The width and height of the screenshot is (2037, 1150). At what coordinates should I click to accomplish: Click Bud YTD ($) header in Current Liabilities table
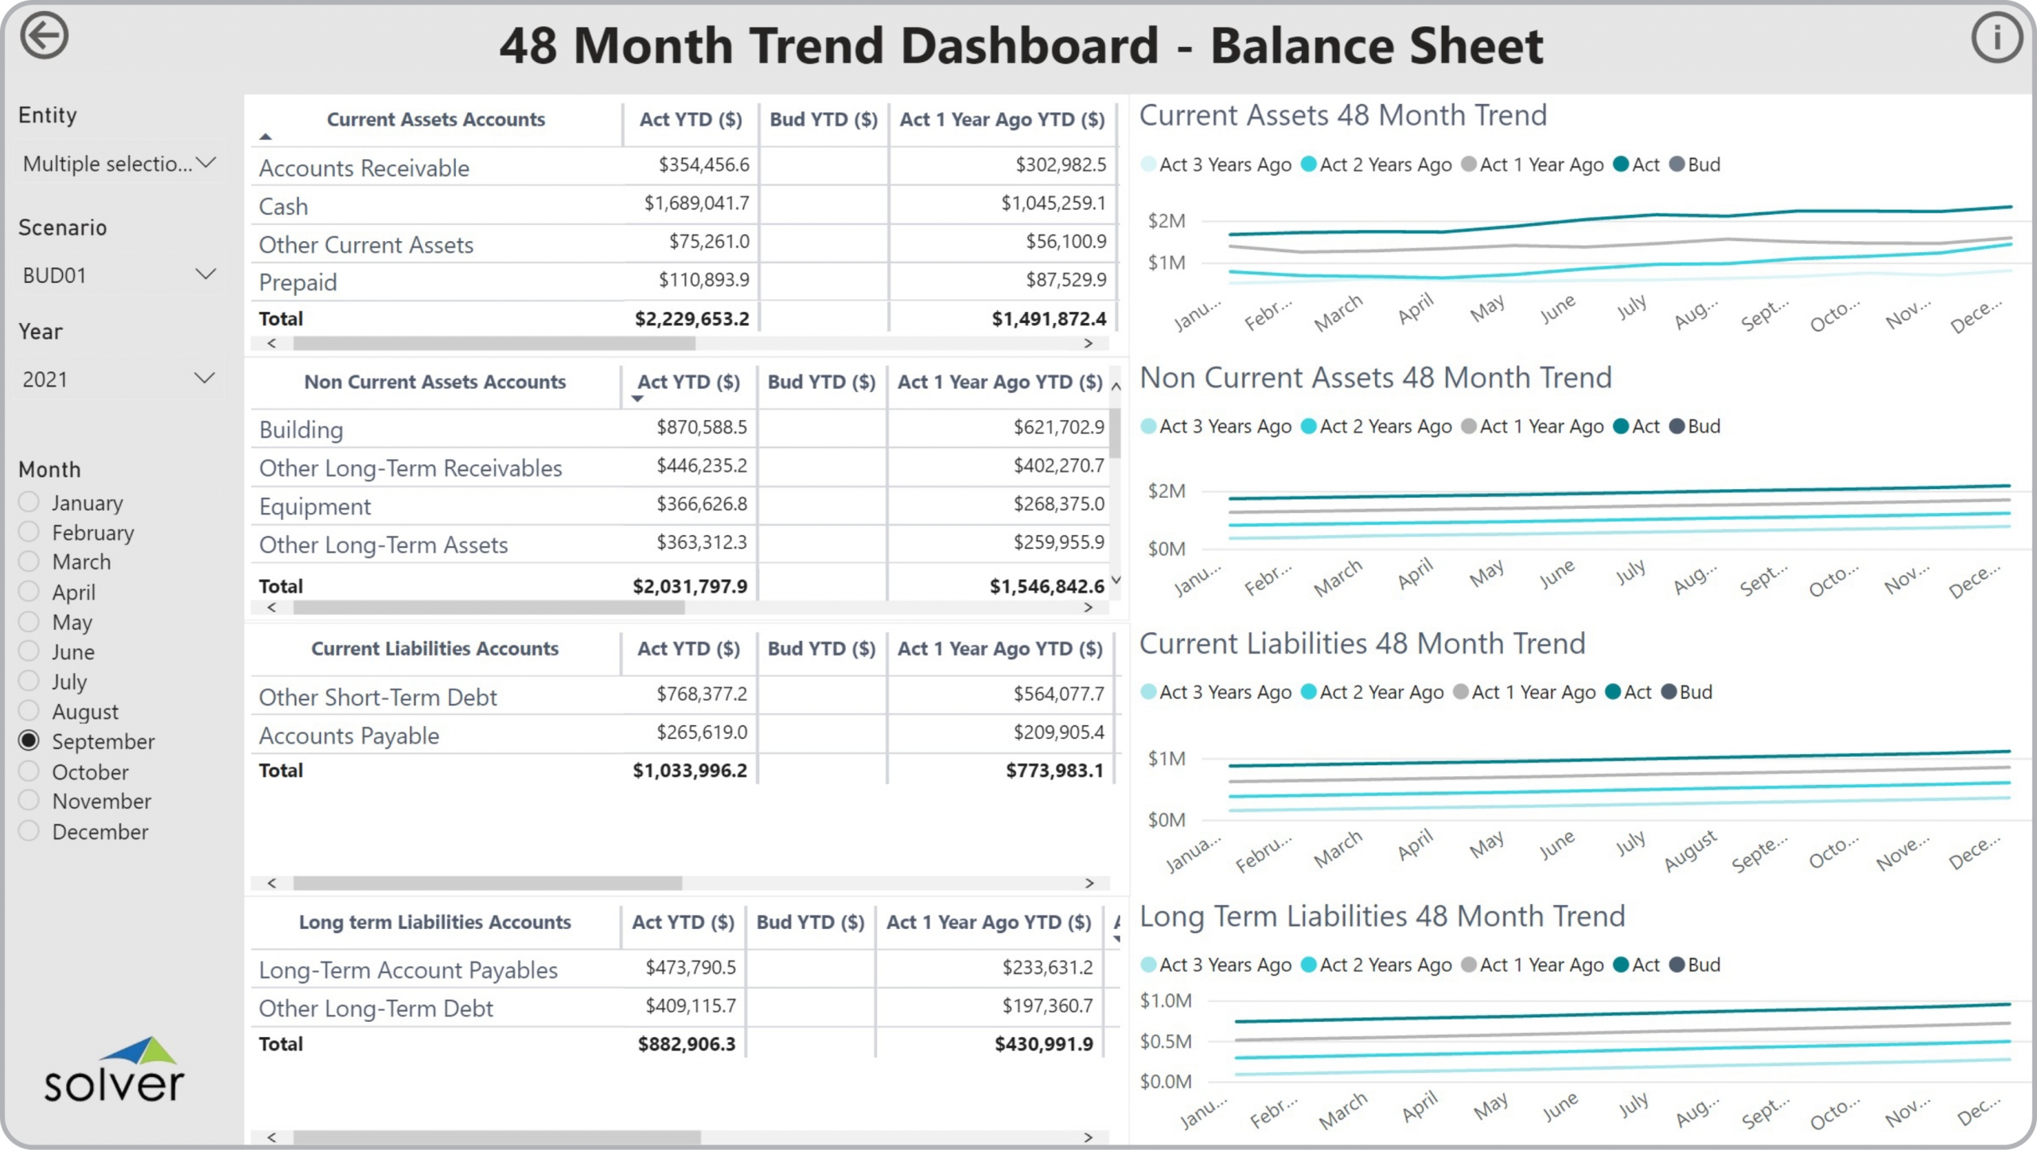pos(820,649)
